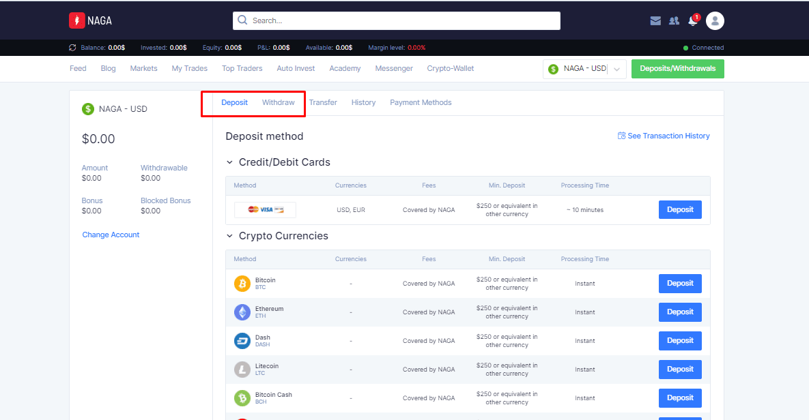Click the Ethereum coin icon
The image size is (809, 420).
click(x=242, y=312)
